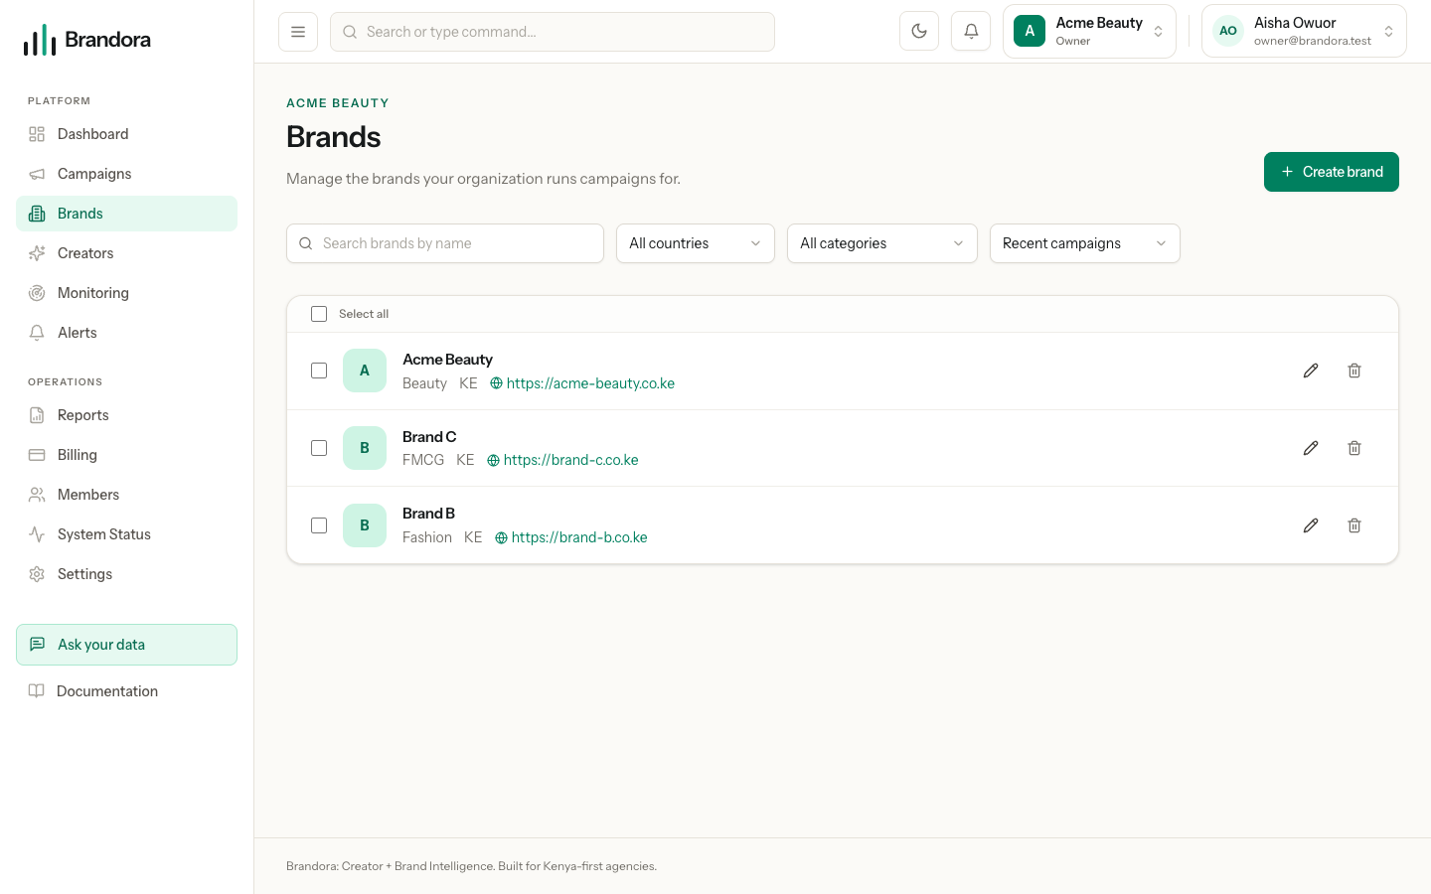Click the FMCG category label
This screenshot has width=1431, height=894.
pos(423,460)
